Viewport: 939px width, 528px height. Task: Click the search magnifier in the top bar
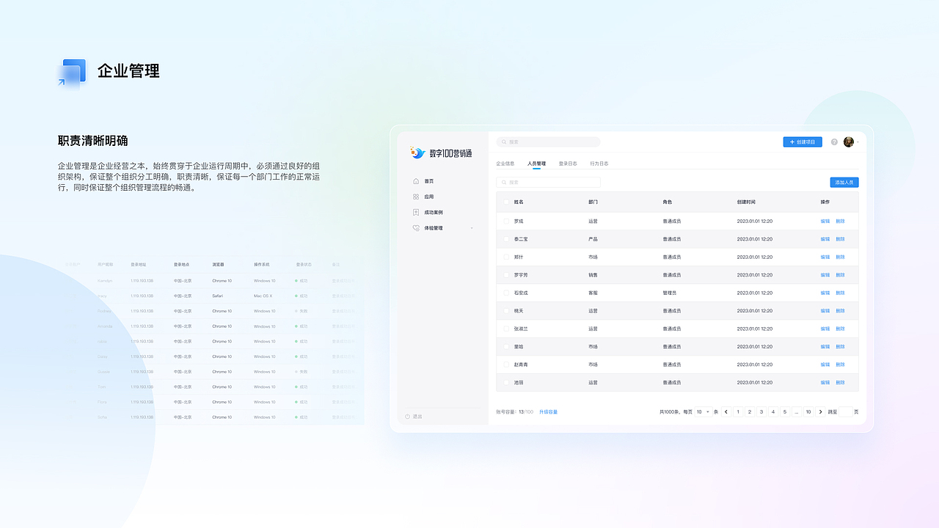pyautogui.click(x=503, y=142)
